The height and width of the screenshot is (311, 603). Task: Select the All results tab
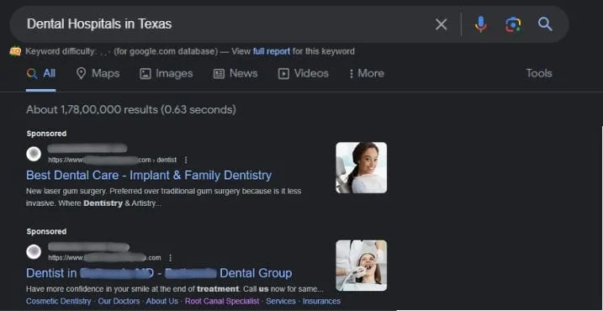click(41, 73)
